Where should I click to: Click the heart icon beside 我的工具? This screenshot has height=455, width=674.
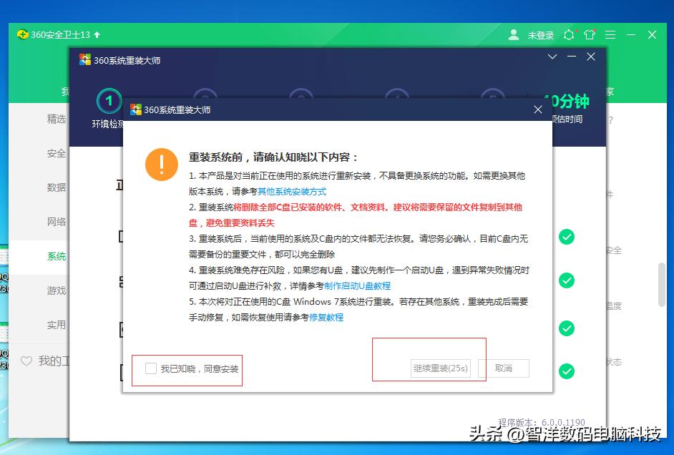point(28,361)
